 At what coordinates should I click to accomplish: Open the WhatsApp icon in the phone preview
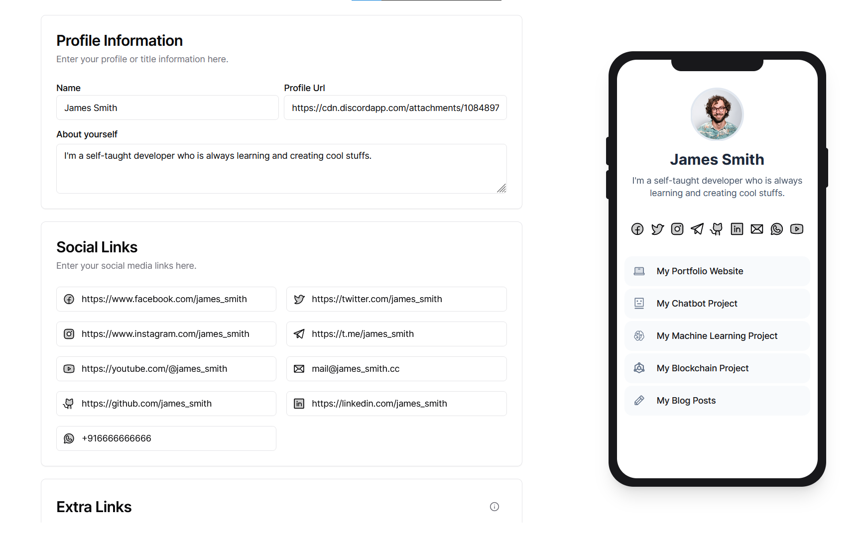click(777, 229)
